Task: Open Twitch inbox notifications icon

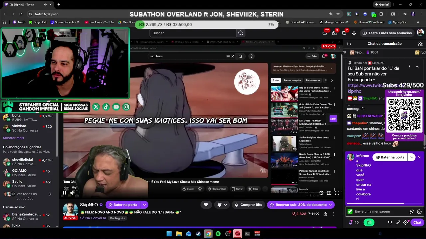Action: point(335,33)
